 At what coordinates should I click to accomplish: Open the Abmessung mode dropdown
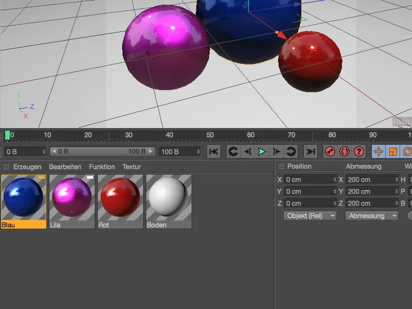click(x=371, y=216)
